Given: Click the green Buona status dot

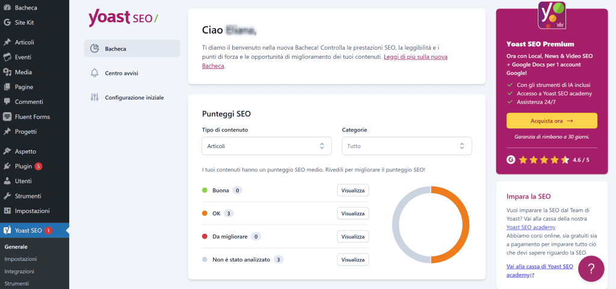Looking at the screenshot, I should coord(205,190).
